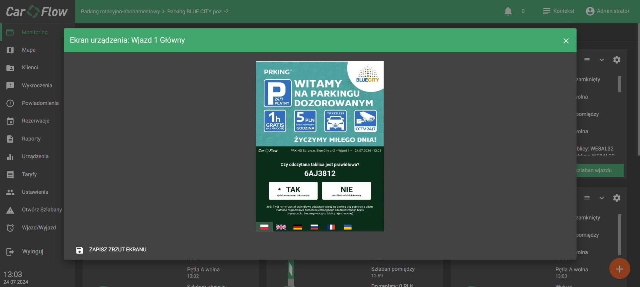Pick the Ukrainian flag language
The width and height of the screenshot is (640, 287).
coord(348,227)
